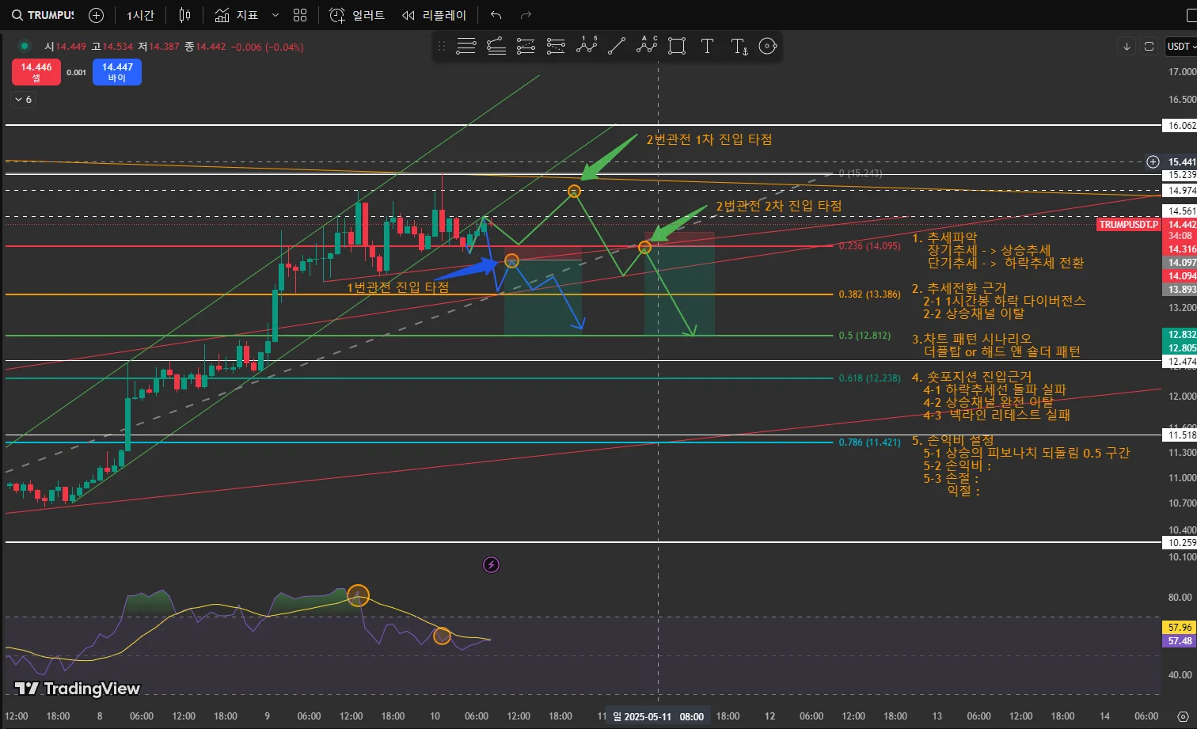Image resolution: width=1197 pixels, height=729 pixels.
Task: Click the 14.974 price label
Action: coord(1180,191)
